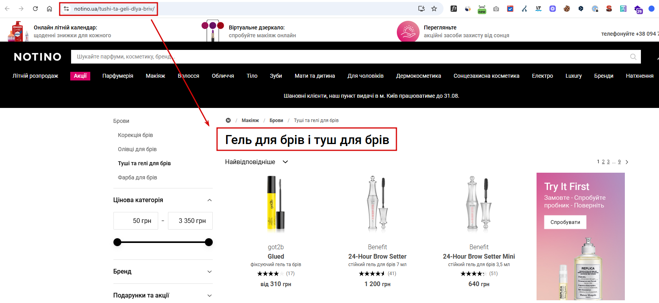Collapse the 'Цінова категорія' filter section

pos(210,200)
